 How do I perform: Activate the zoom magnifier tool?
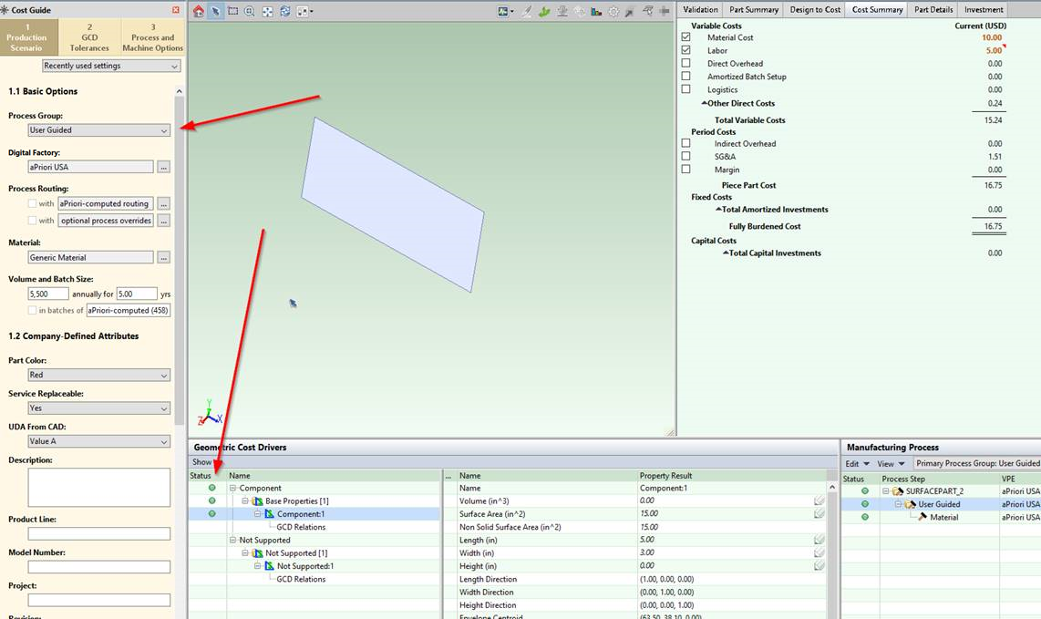point(250,11)
